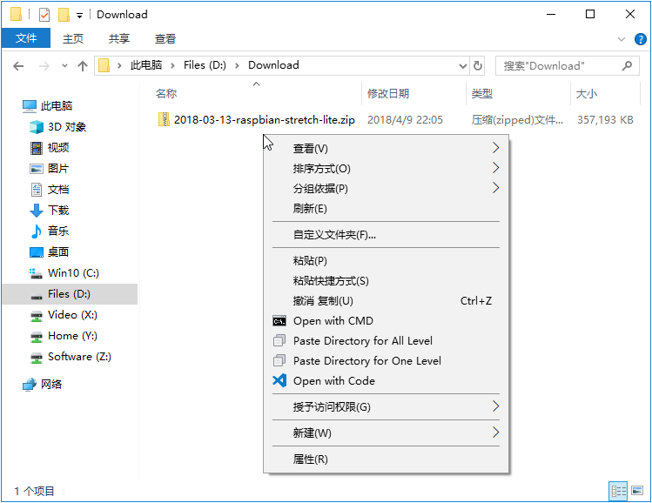This screenshot has width=652, height=503.
Task: Click the 压缩(zipped)文件 type cell
Action: click(517, 120)
